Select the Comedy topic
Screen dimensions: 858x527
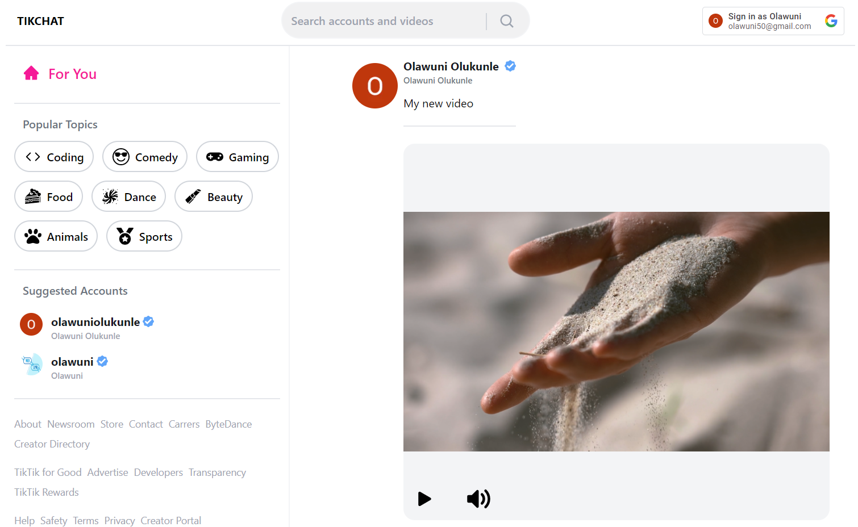[x=145, y=157]
